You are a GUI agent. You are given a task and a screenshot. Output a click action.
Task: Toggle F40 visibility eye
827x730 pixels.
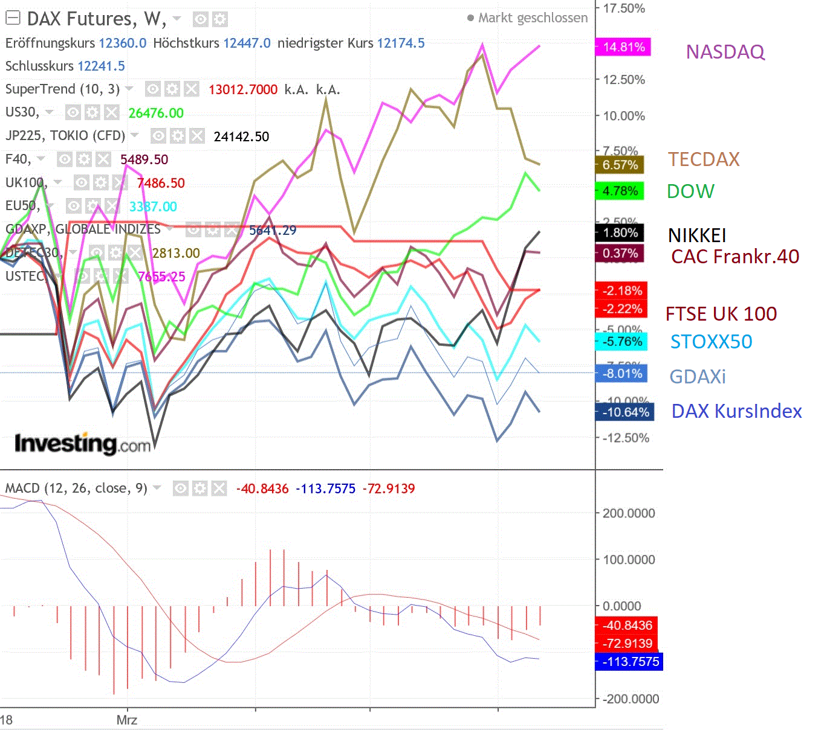[x=65, y=160]
